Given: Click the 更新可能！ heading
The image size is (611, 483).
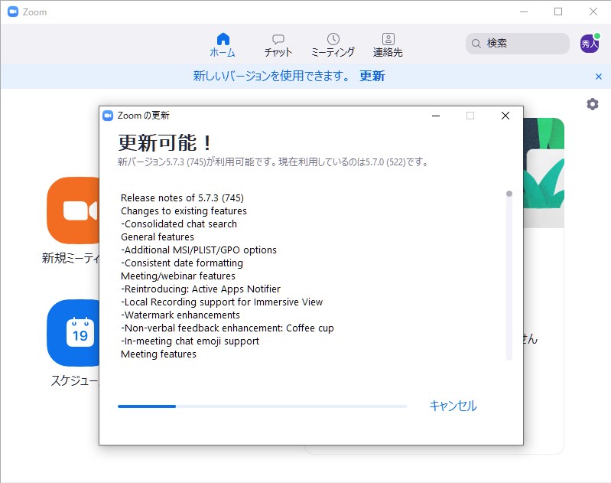Looking at the screenshot, I should 165,142.
